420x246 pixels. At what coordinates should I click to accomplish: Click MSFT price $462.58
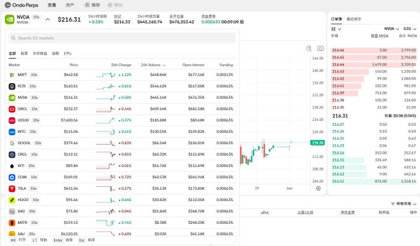click(x=71, y=75)
